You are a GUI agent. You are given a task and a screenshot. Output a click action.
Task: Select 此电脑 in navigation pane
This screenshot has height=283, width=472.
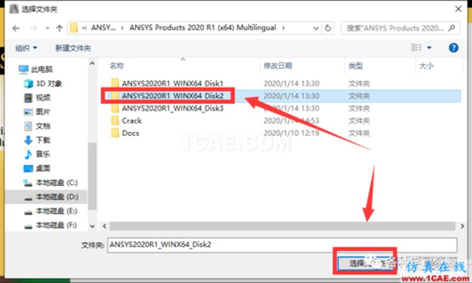(x=35, y=70)
